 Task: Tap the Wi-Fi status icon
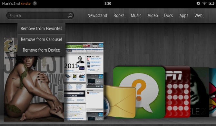coord(204,4)
